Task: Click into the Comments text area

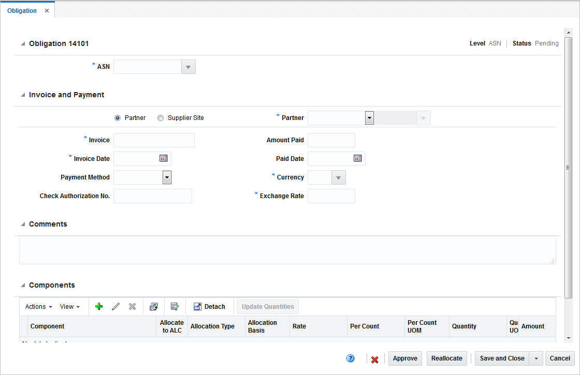Action: tap(287, 250)
